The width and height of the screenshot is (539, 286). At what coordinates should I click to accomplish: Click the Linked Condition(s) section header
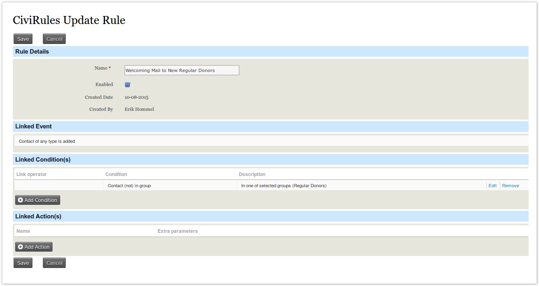pyautogui.click(x=43, y=160)
